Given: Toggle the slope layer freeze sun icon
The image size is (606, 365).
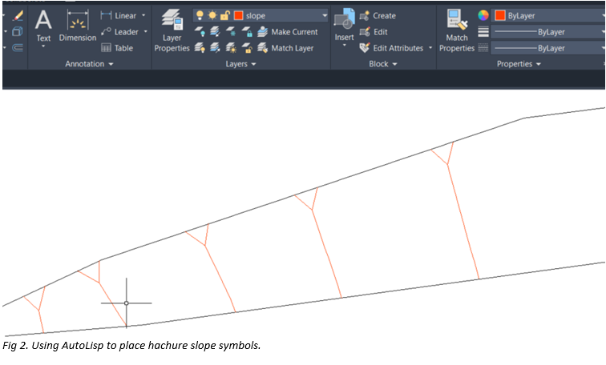Looking at the screenshot, I should tap(212, 15).
